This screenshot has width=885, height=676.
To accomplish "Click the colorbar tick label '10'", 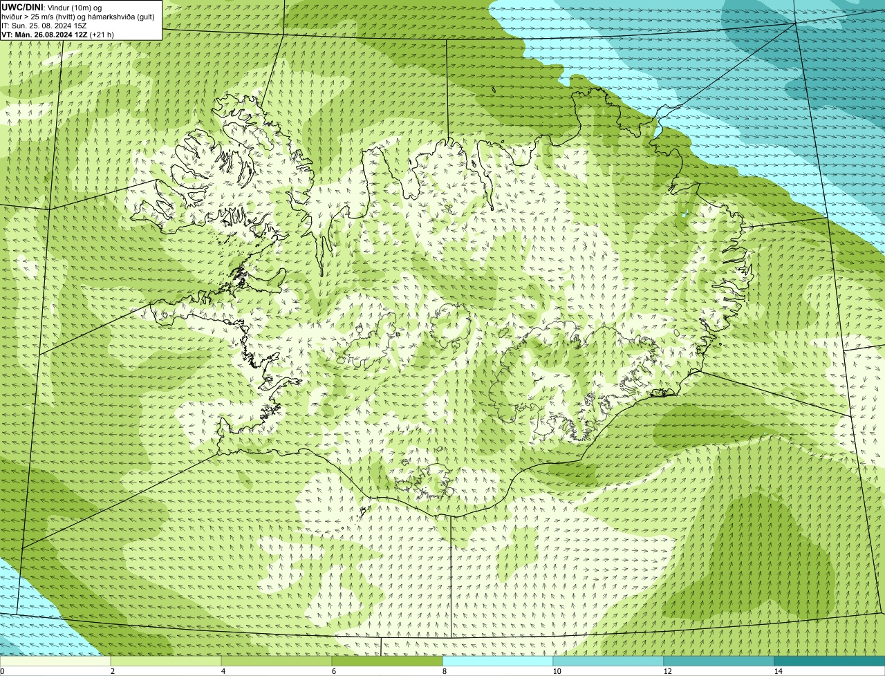I will point(557,671).
